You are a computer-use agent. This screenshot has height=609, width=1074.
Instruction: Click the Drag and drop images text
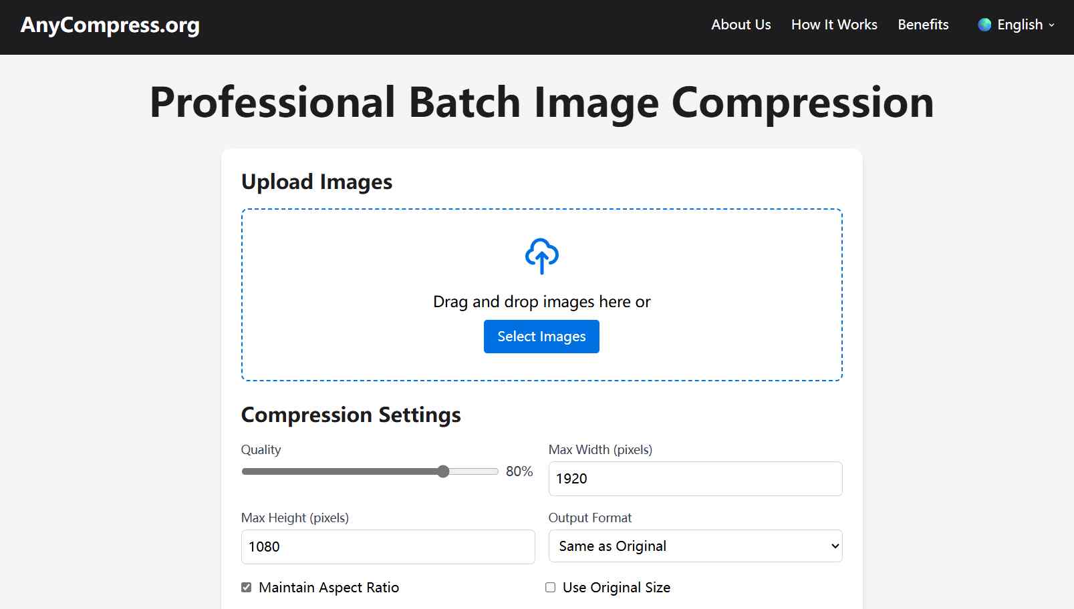(x=541, y=302)
